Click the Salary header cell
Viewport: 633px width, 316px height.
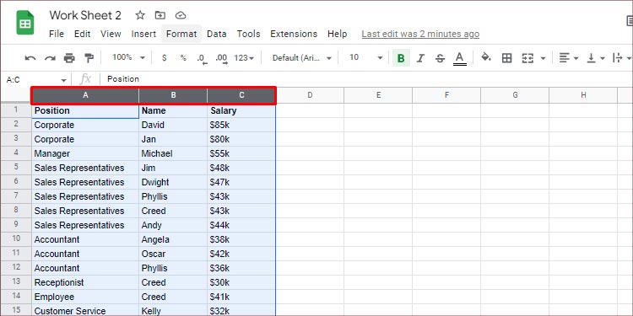[x=241, y=111]
